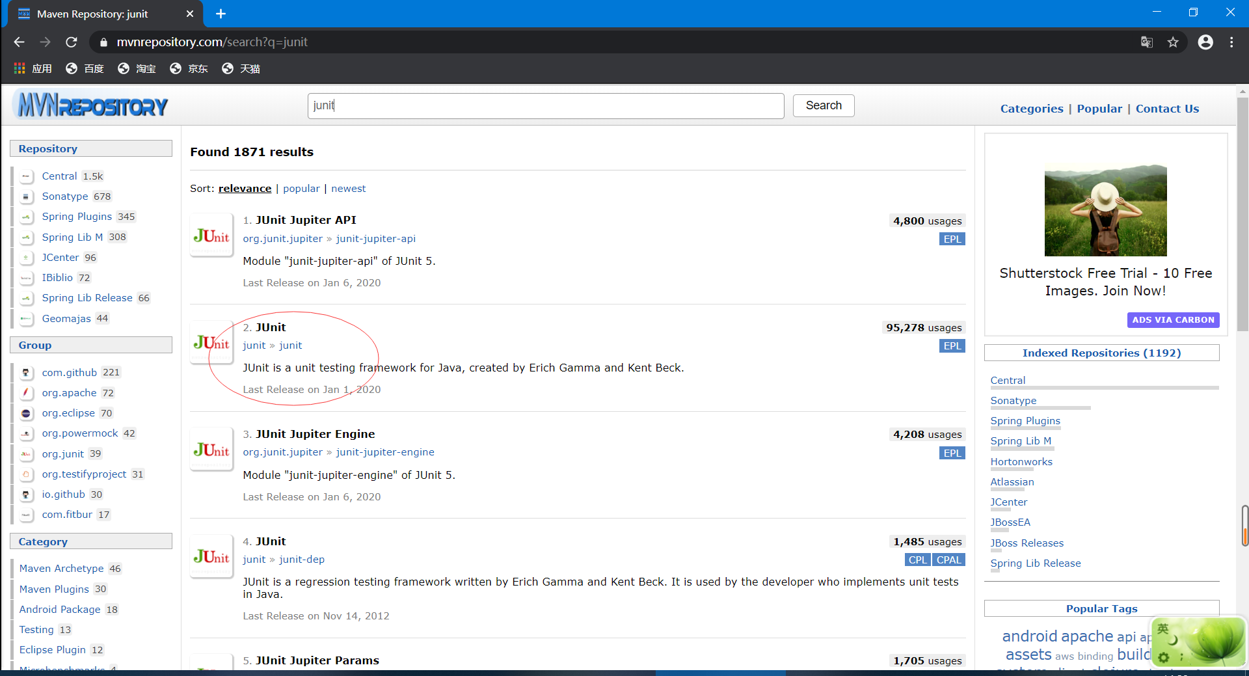Click the org.apache feather icon

tap(26, 393)
